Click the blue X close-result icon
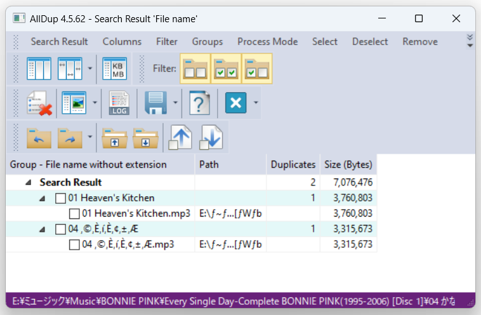This screenshot has height=315, width=481. [x=235, y=103]
